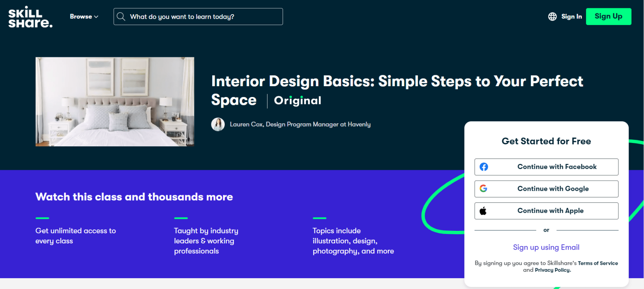Click Continue with Facebook
Image resolution: width=644 pixels, height=289 pixels.
click(x=546, y=166)
